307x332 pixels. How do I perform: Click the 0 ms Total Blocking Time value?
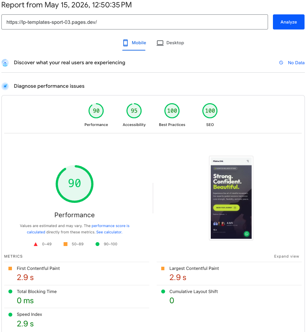25,300
